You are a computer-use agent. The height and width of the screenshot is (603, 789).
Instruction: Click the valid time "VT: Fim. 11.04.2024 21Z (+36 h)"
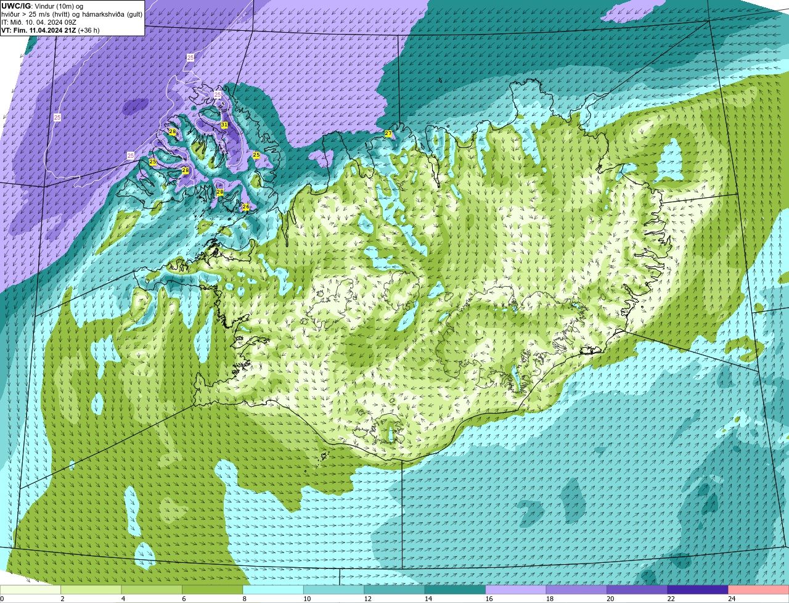(51, 30)
